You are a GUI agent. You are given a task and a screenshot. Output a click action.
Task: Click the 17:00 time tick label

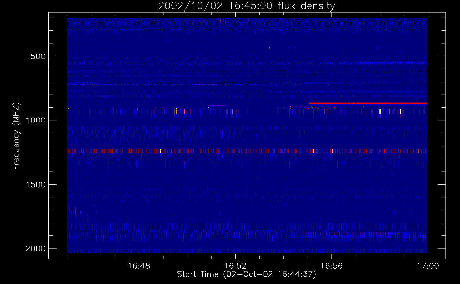click(428, 266)
